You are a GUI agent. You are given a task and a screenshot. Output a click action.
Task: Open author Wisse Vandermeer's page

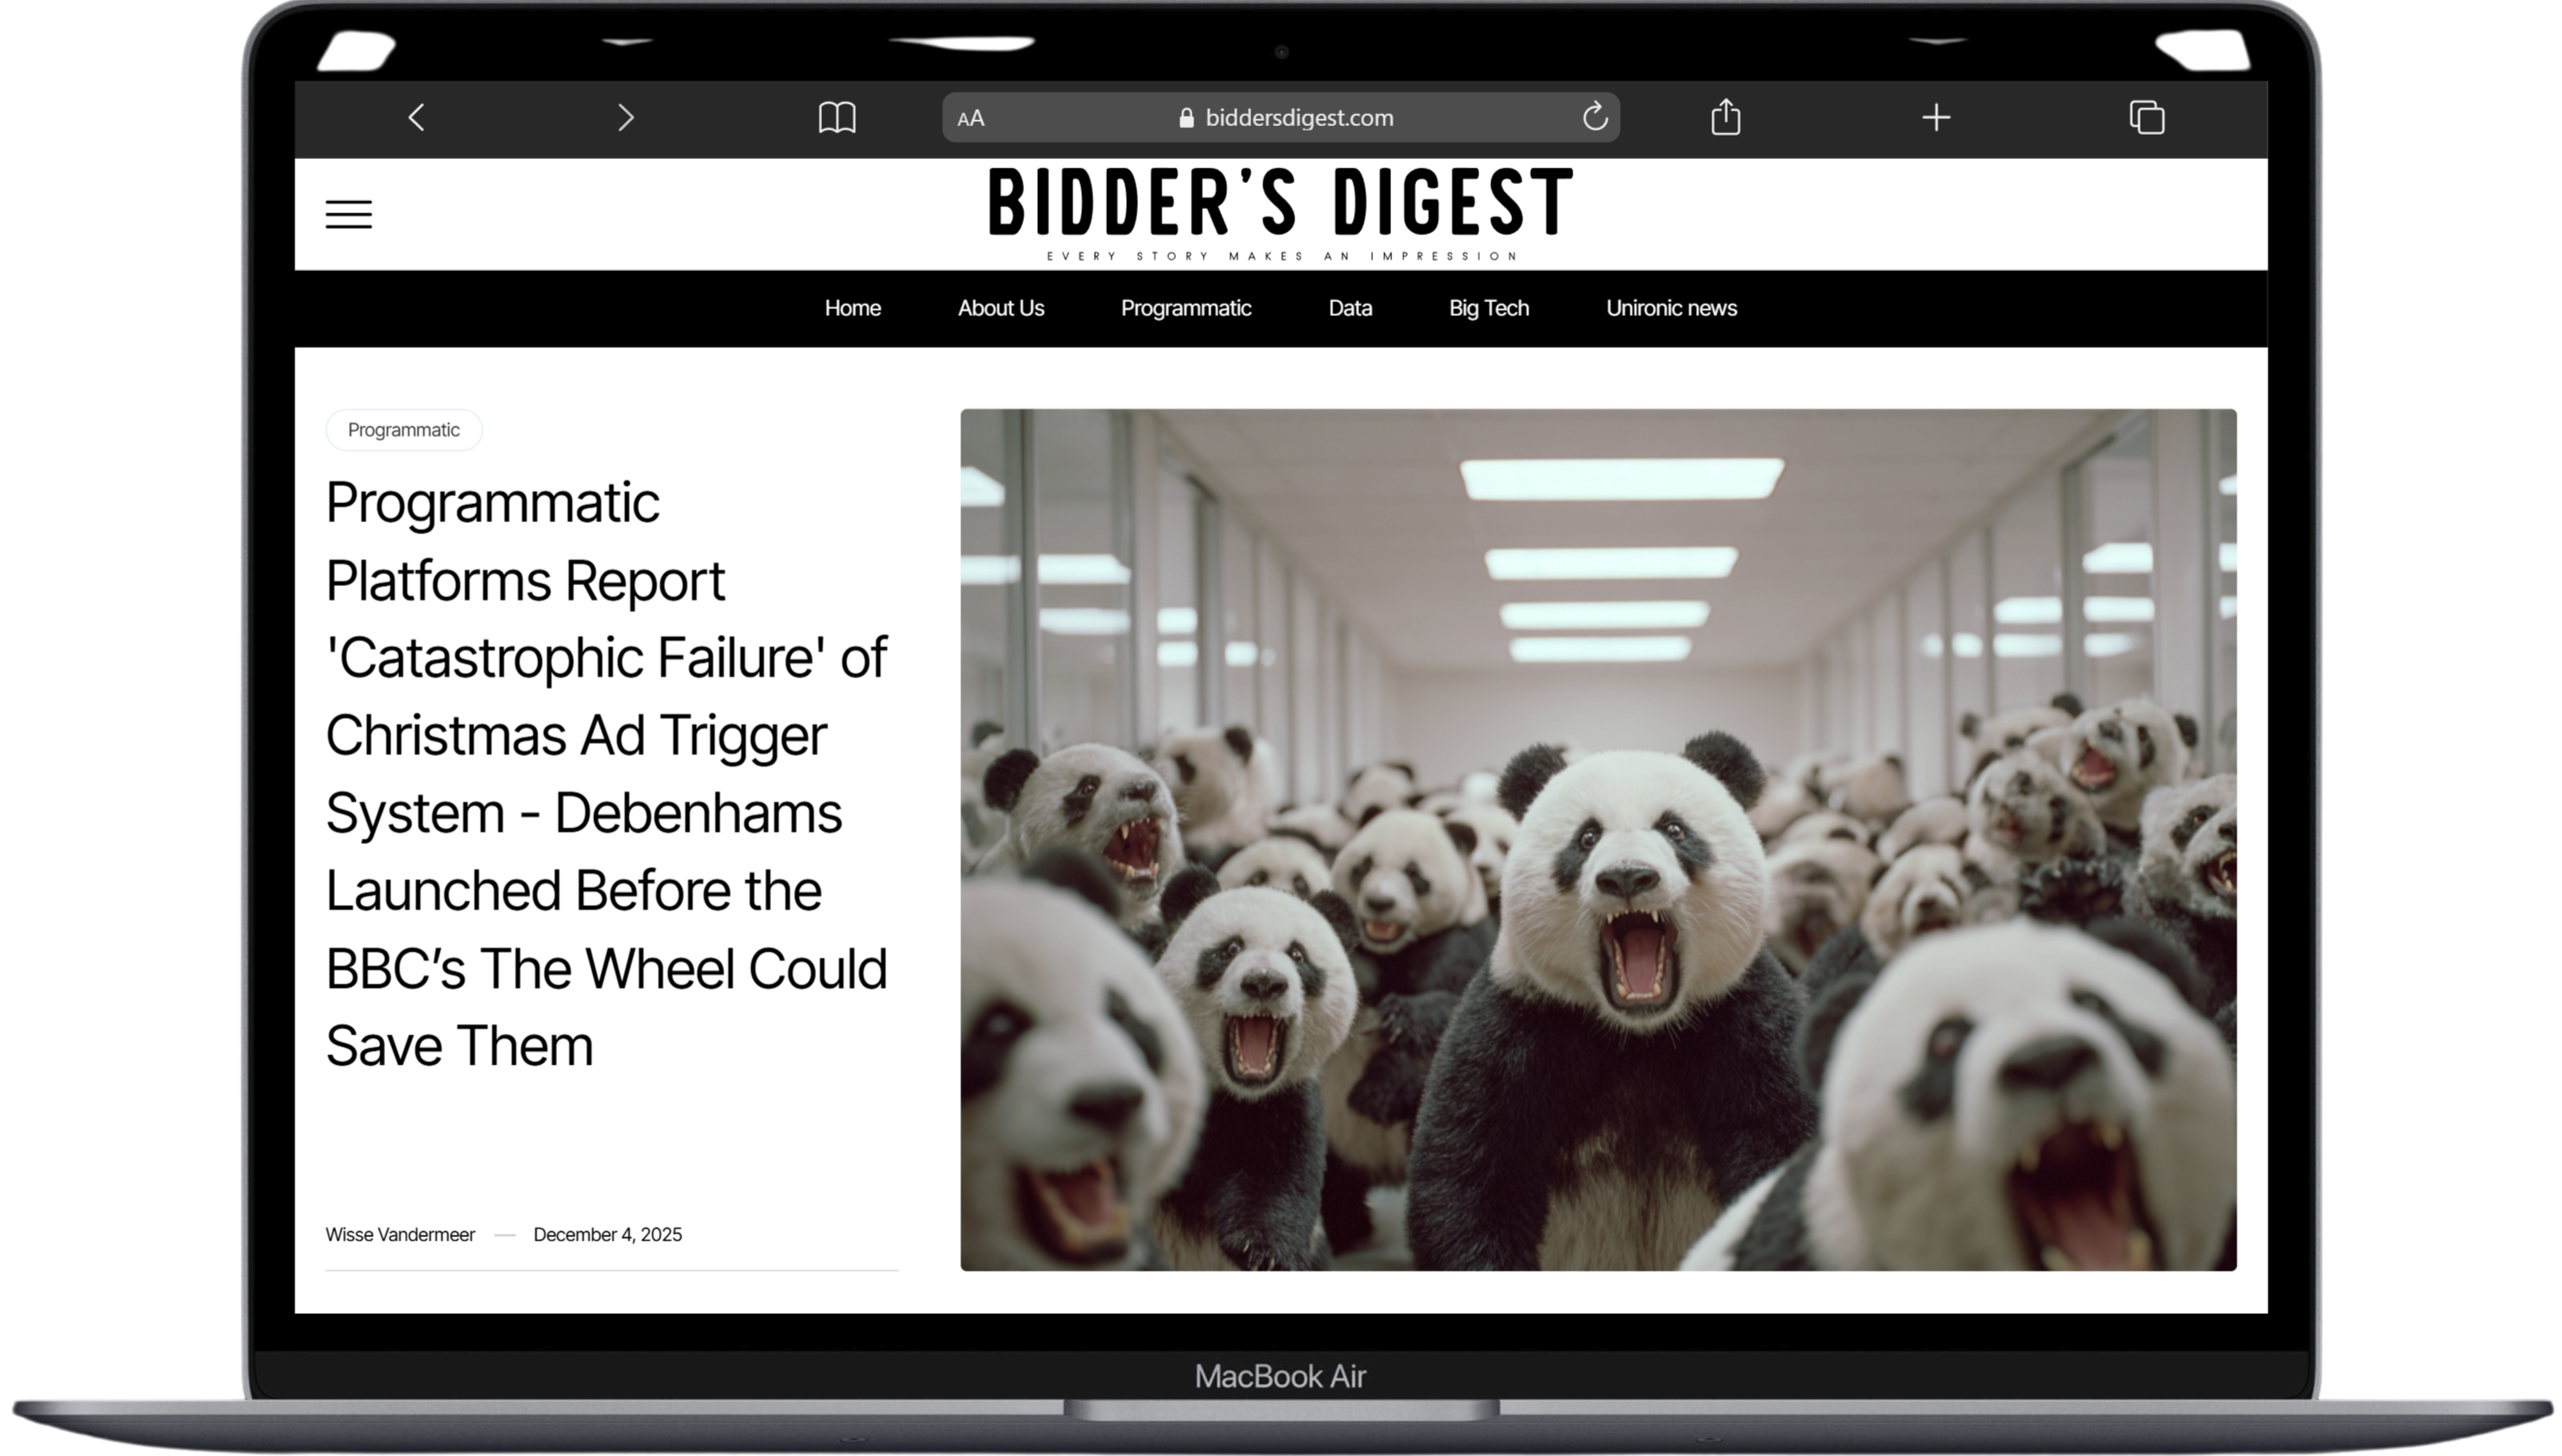click(x=400, y=1235)
